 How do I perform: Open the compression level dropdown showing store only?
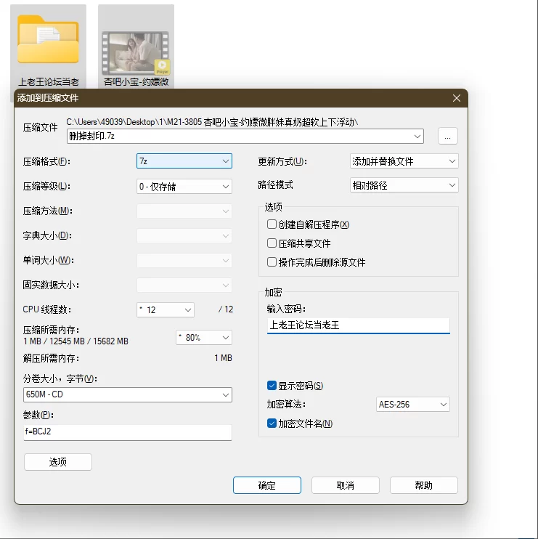pyautogui.click(x=184, y=186)
